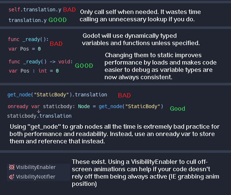Click the func _ready() -> void: line
The height and width of the screenshot is (195, 231).
coord(41,62)
